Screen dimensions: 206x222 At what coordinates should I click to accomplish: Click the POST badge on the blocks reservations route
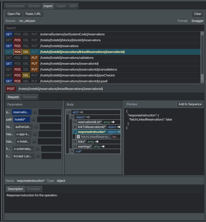(17, 40)
